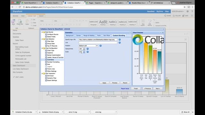Bookmark page with star icon

184,7
